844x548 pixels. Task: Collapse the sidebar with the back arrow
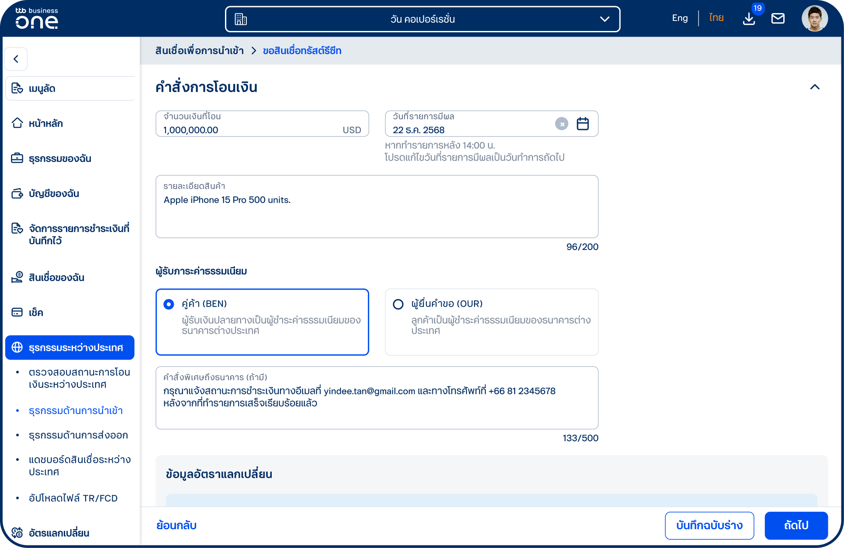(16, 59)
